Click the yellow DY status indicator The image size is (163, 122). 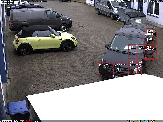click(x=153, y=121)
